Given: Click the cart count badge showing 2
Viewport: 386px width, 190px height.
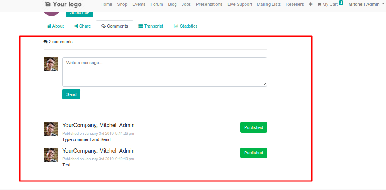Looking at the screenshot, I should 341,3.
